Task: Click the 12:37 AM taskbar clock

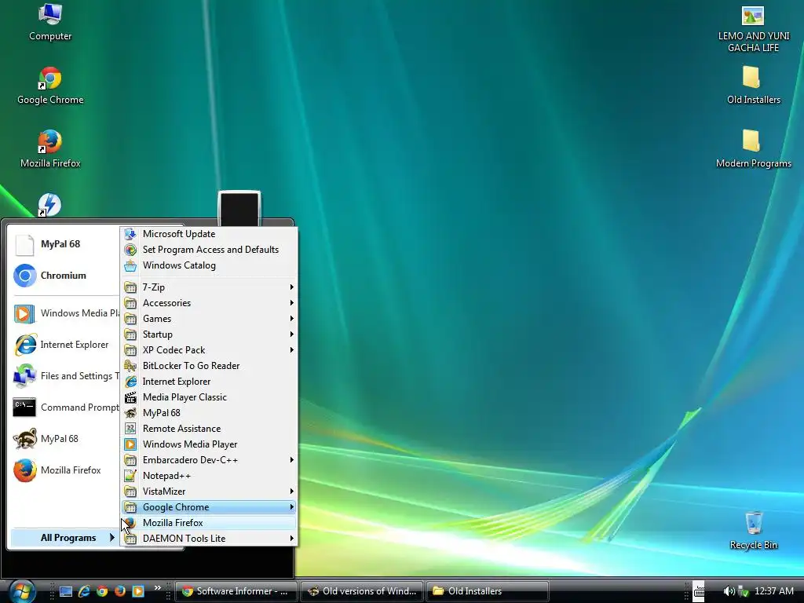Action: [773, 591]
